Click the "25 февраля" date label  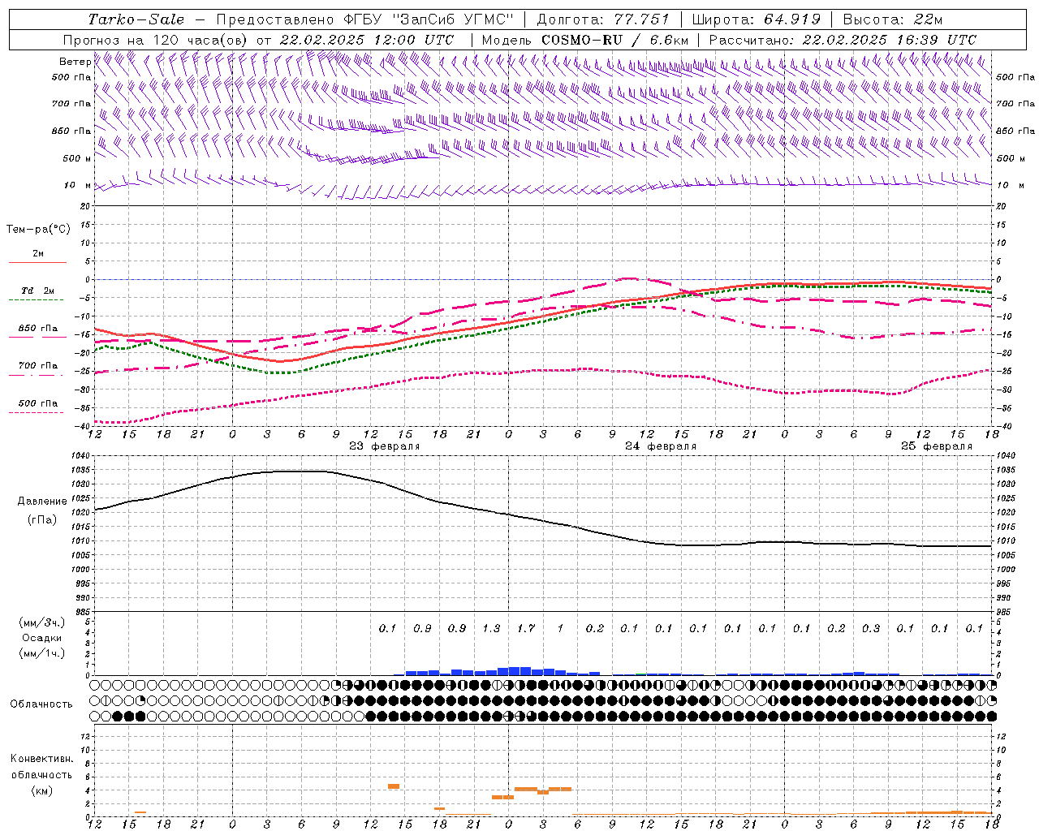tap(937, 446)
